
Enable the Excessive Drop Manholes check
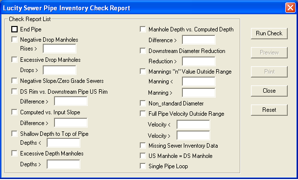coord(14,59)
